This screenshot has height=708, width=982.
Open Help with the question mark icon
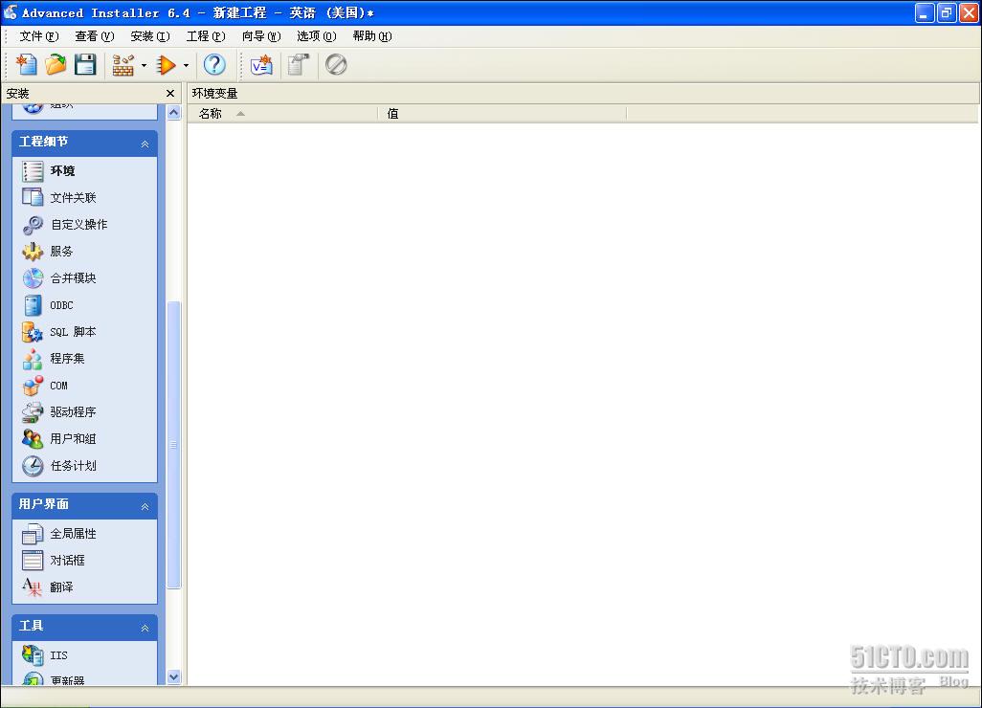point(214,64)
